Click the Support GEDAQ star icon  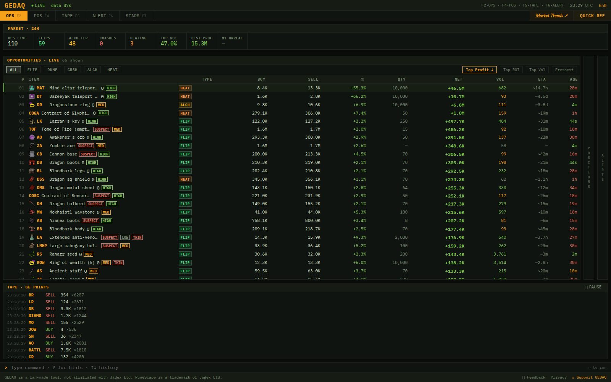tap(573, 377)
